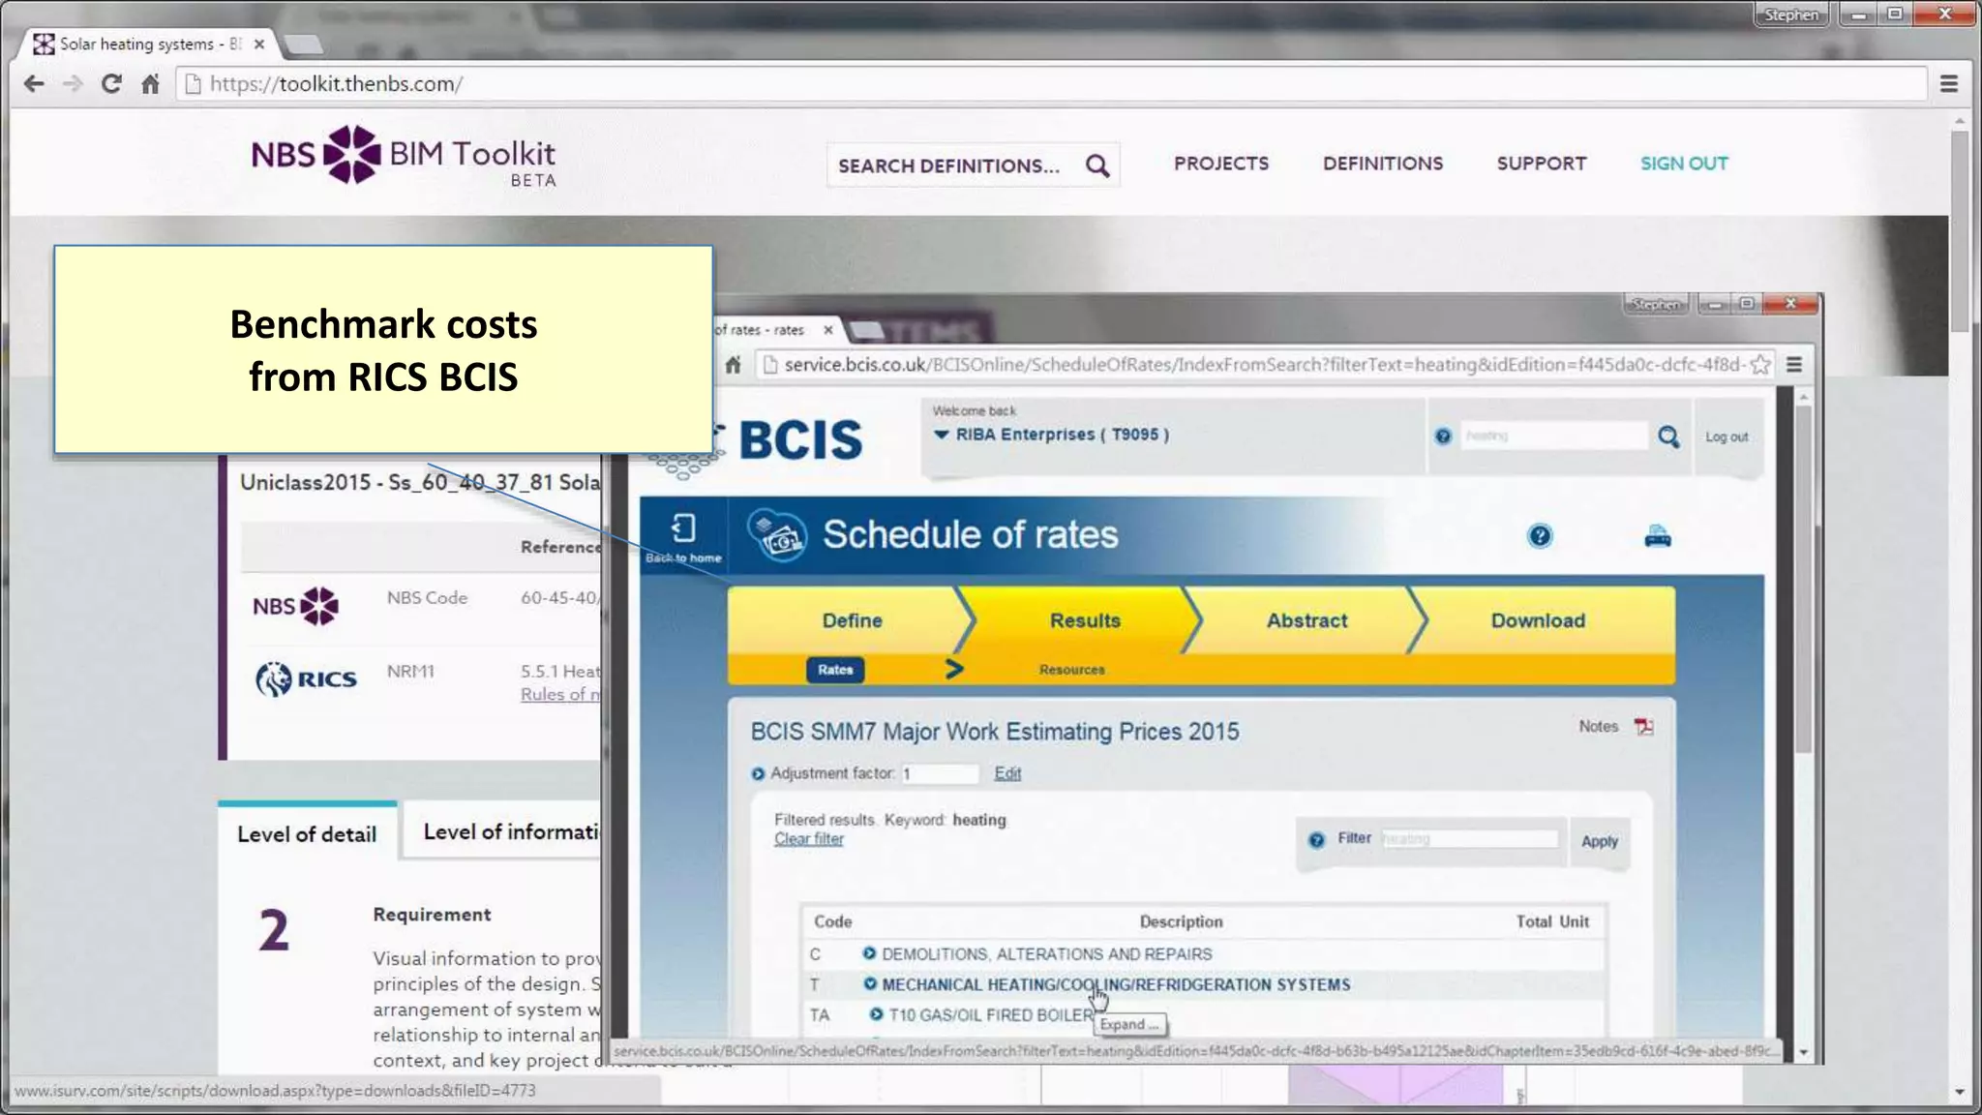Expand Demolitions, Alterations and Repairs row
Screen dimensions: 1982x1115
point(869,953)
